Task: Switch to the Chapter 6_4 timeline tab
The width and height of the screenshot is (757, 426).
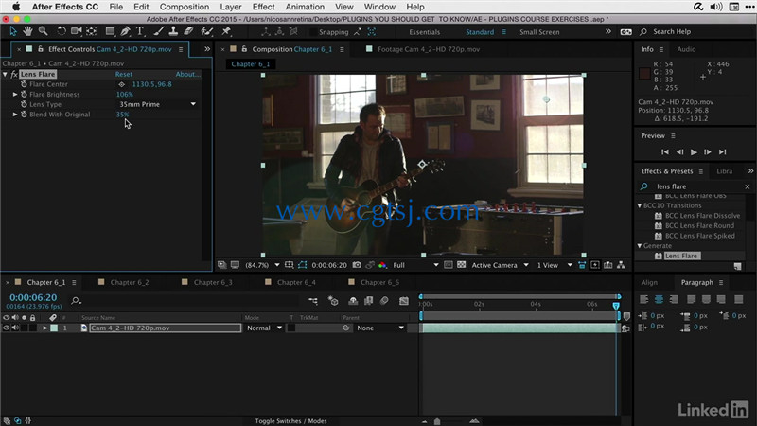Action: click(x=296, y=282)
